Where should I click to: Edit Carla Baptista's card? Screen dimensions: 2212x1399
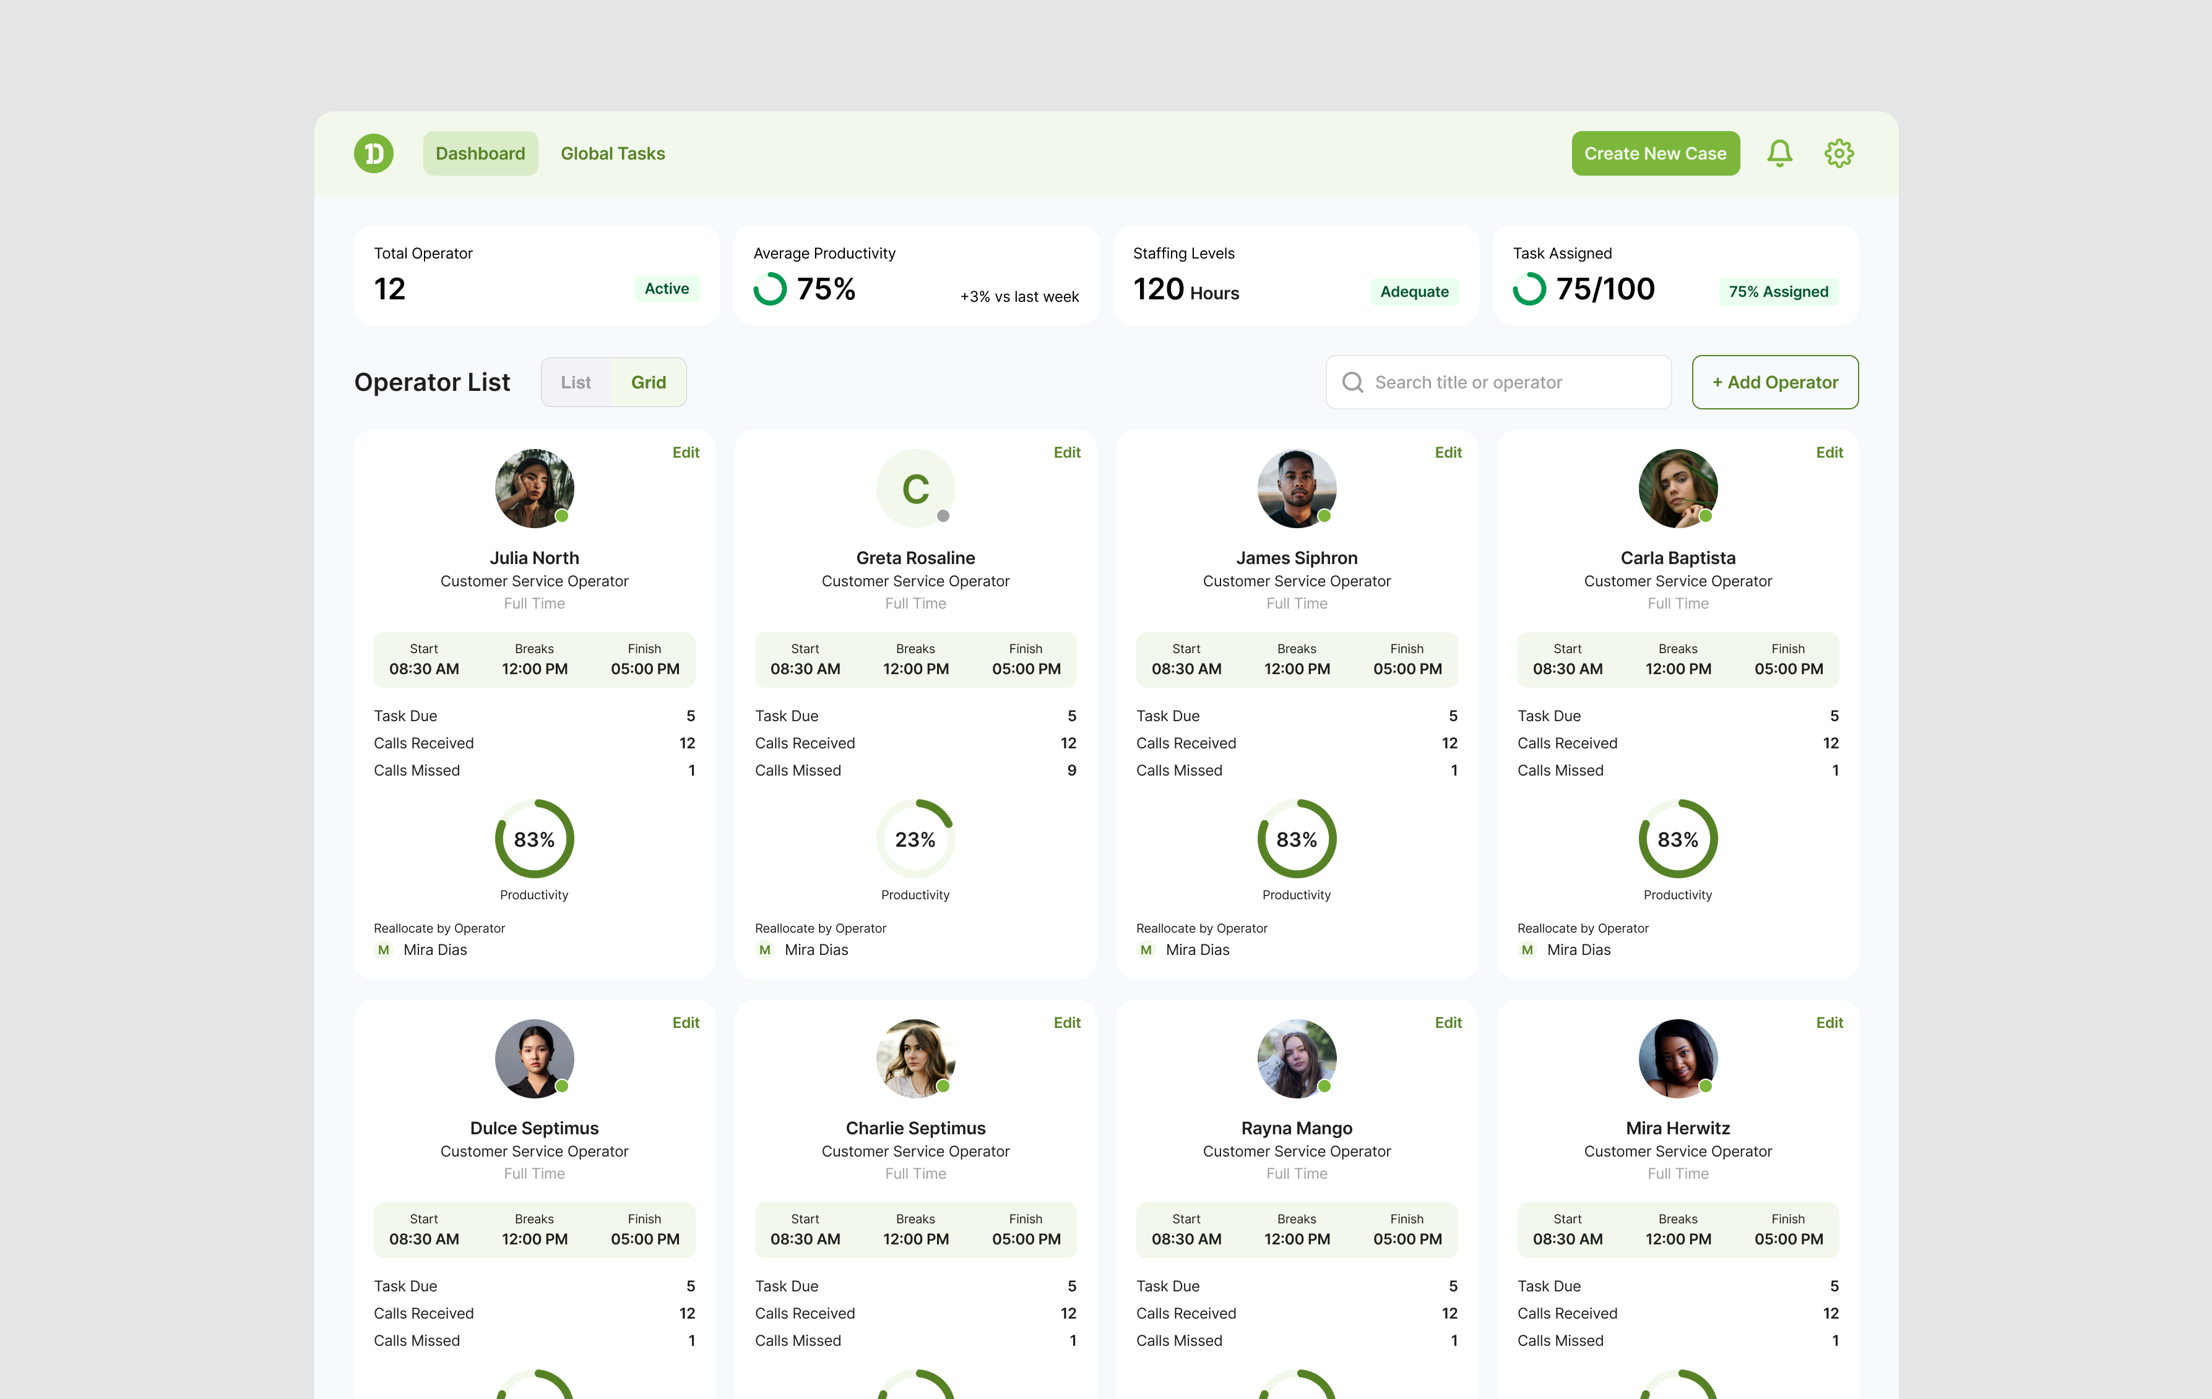[1829, 453]
